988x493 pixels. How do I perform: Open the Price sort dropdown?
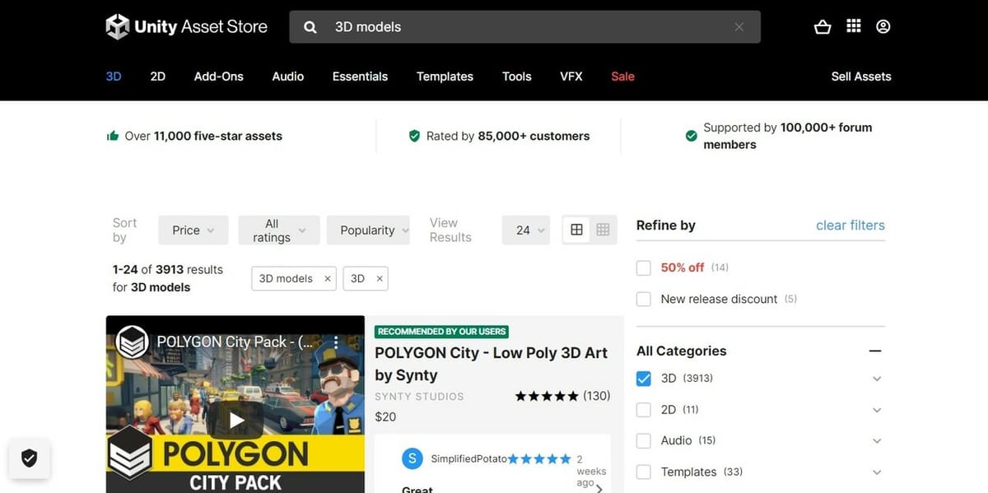(x=193, y=230)
